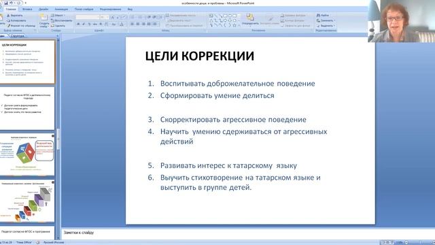435x245 pixels.
Task: Save the presentation from quick access toolbar
Action: point(6,3)
